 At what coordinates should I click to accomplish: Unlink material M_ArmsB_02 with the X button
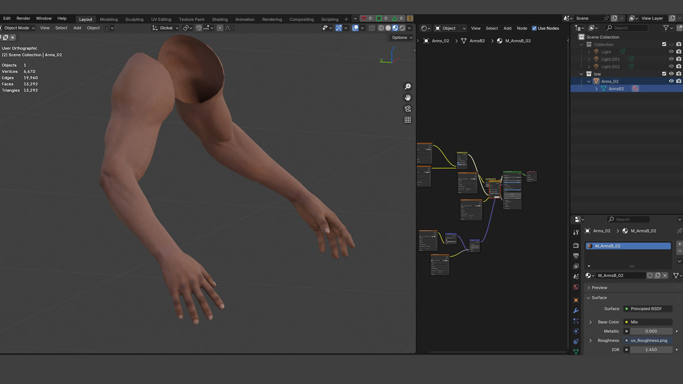click(665, 276)
